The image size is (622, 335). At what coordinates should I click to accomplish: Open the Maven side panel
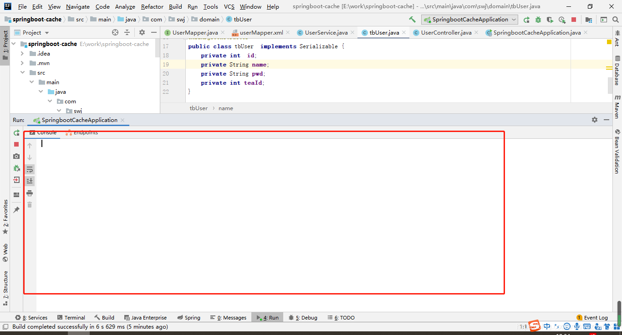click(x=617, y=107)
